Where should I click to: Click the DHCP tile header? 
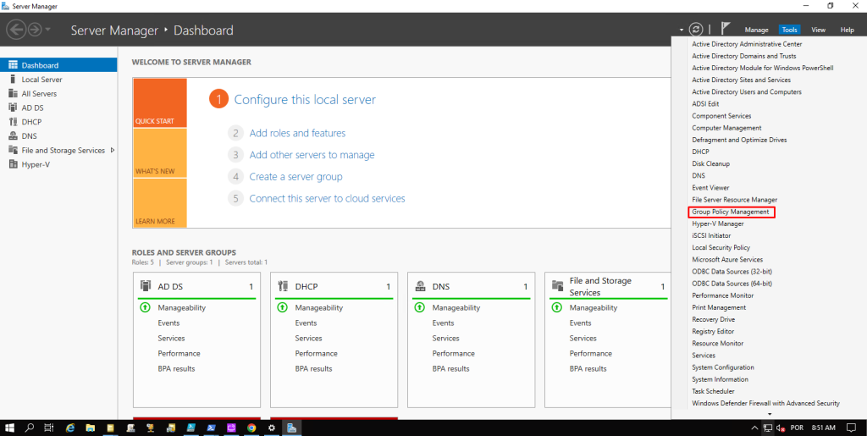coord(334,287)
